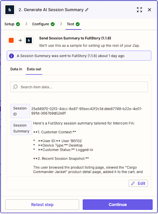Expand the panel to full screen
Image resolution: width=158 pixels, height=214 pixels.
[x=140, y=10]
